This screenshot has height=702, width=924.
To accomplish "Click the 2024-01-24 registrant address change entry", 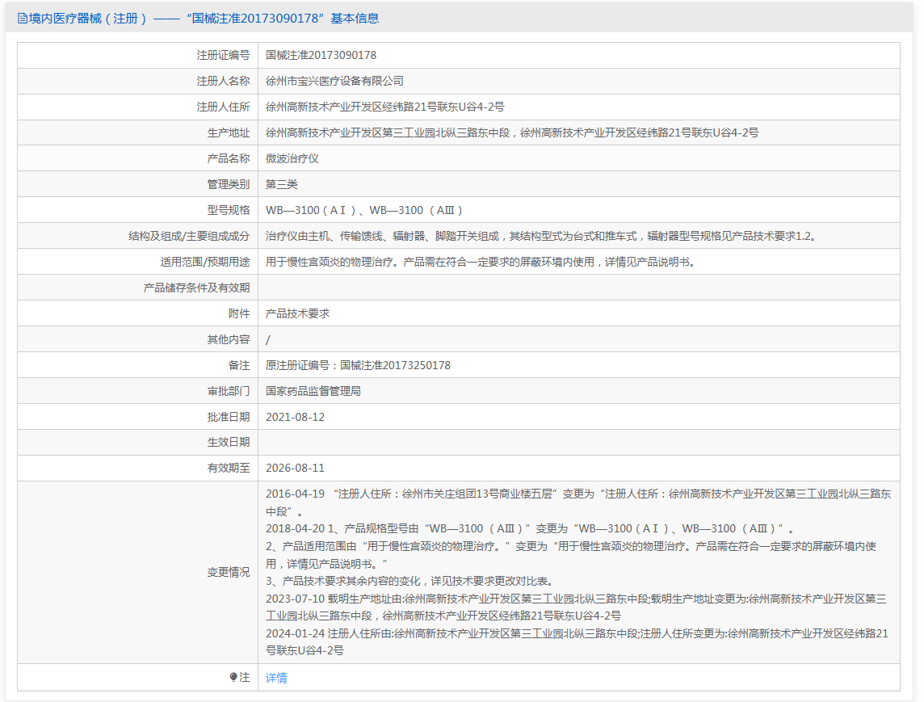I will pos(577,634).
